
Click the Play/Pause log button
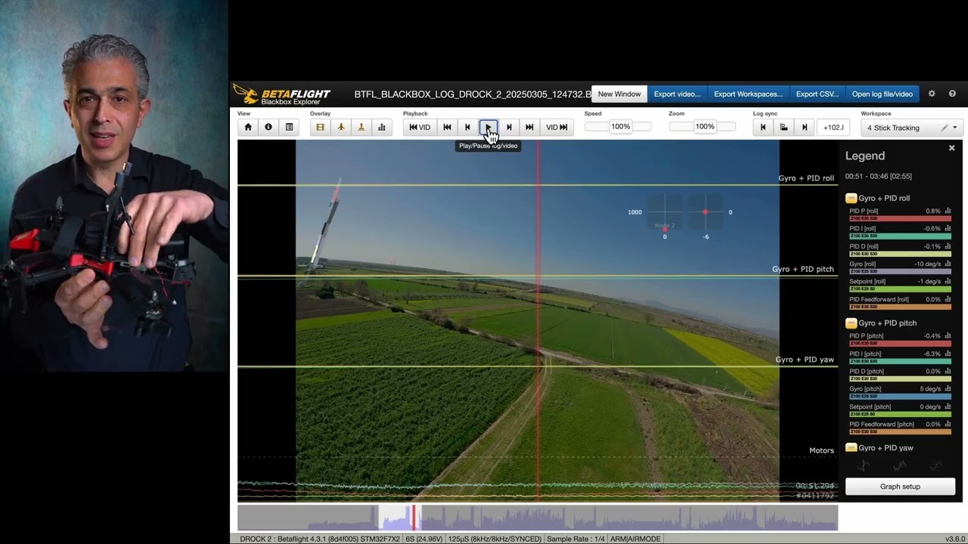click(489, 127)
